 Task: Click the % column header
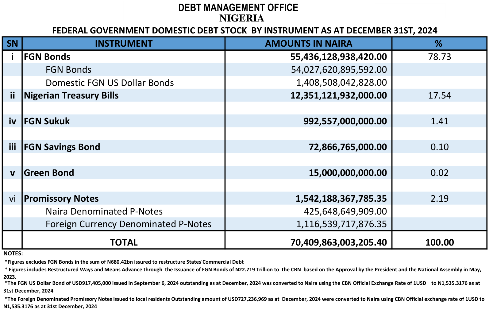coord(439,44)
